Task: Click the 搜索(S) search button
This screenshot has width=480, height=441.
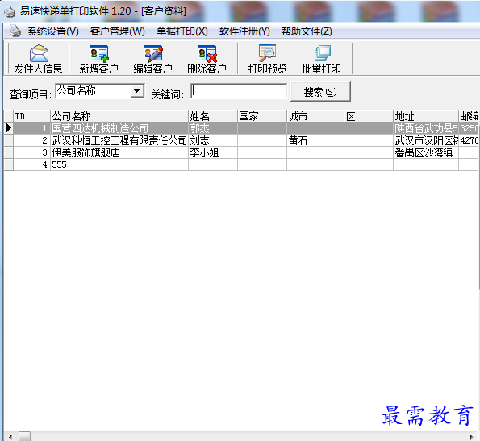Action: (x=320, y=91)
